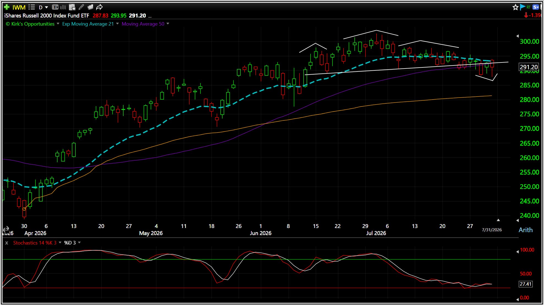The width and height of the screenshot is (544, 305).
Task: Click the green 293.95 header value
Action: pos(119,16)
